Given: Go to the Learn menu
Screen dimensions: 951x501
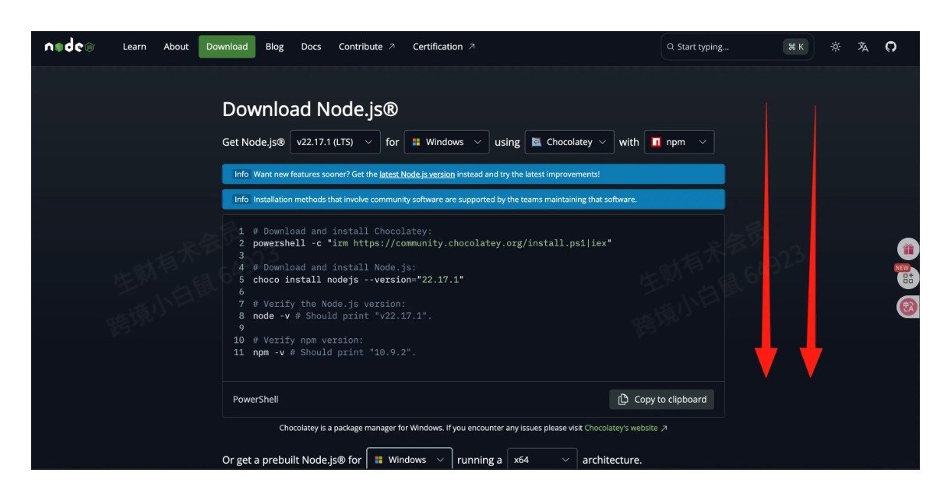Looking at the screenshot, I should pyautogui.click(x=134, y=47).
